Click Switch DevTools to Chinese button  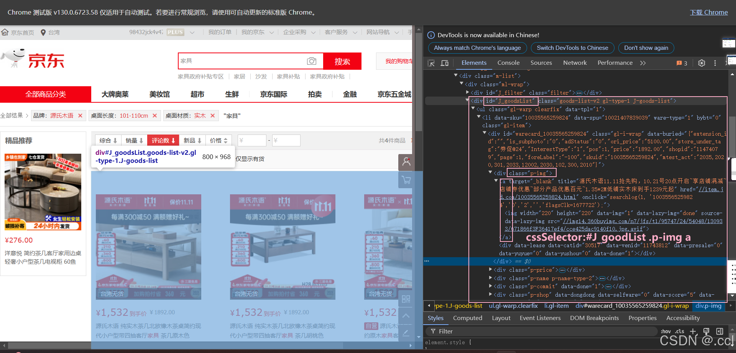[x=572, y=48]
